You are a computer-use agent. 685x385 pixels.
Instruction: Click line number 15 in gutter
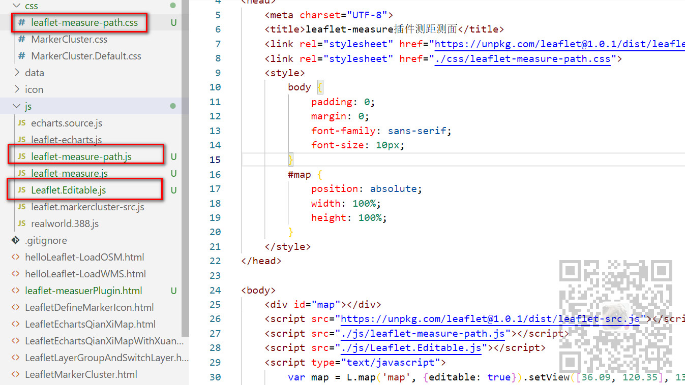point(215,159)
